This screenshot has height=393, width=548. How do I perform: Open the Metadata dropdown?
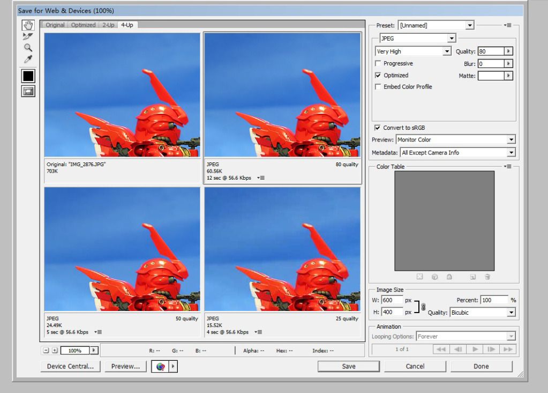click(457, 152)
